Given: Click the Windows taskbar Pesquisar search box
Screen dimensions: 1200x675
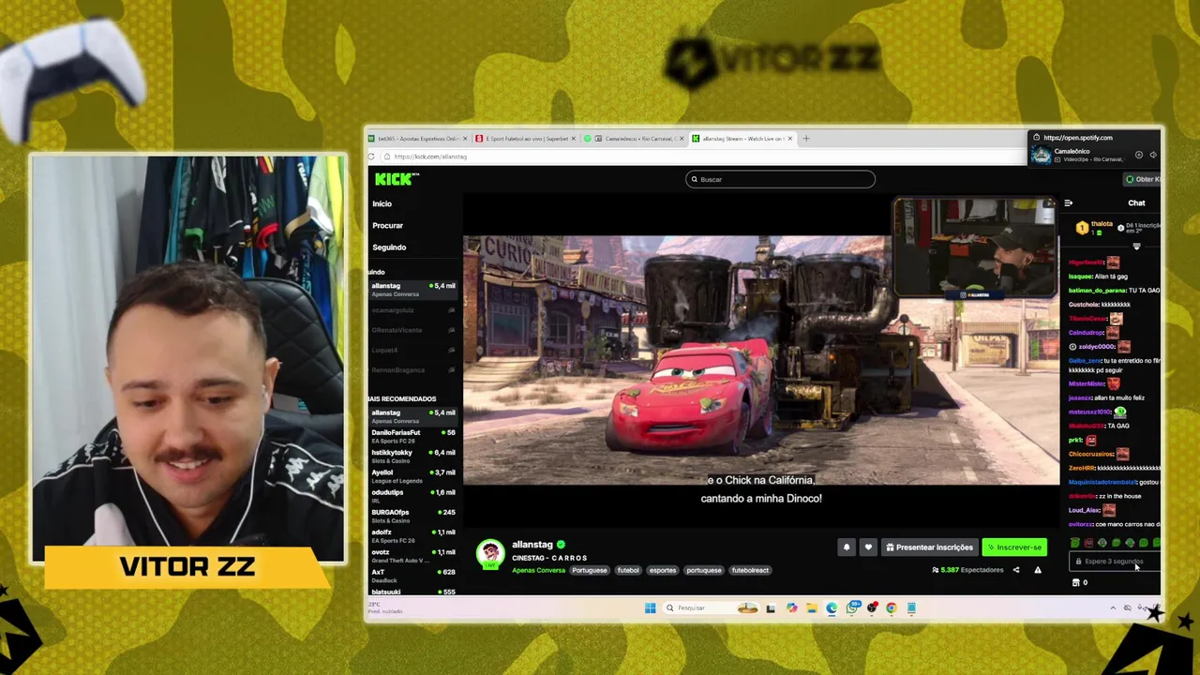Looking at the screenshot, I should [710, 607].
